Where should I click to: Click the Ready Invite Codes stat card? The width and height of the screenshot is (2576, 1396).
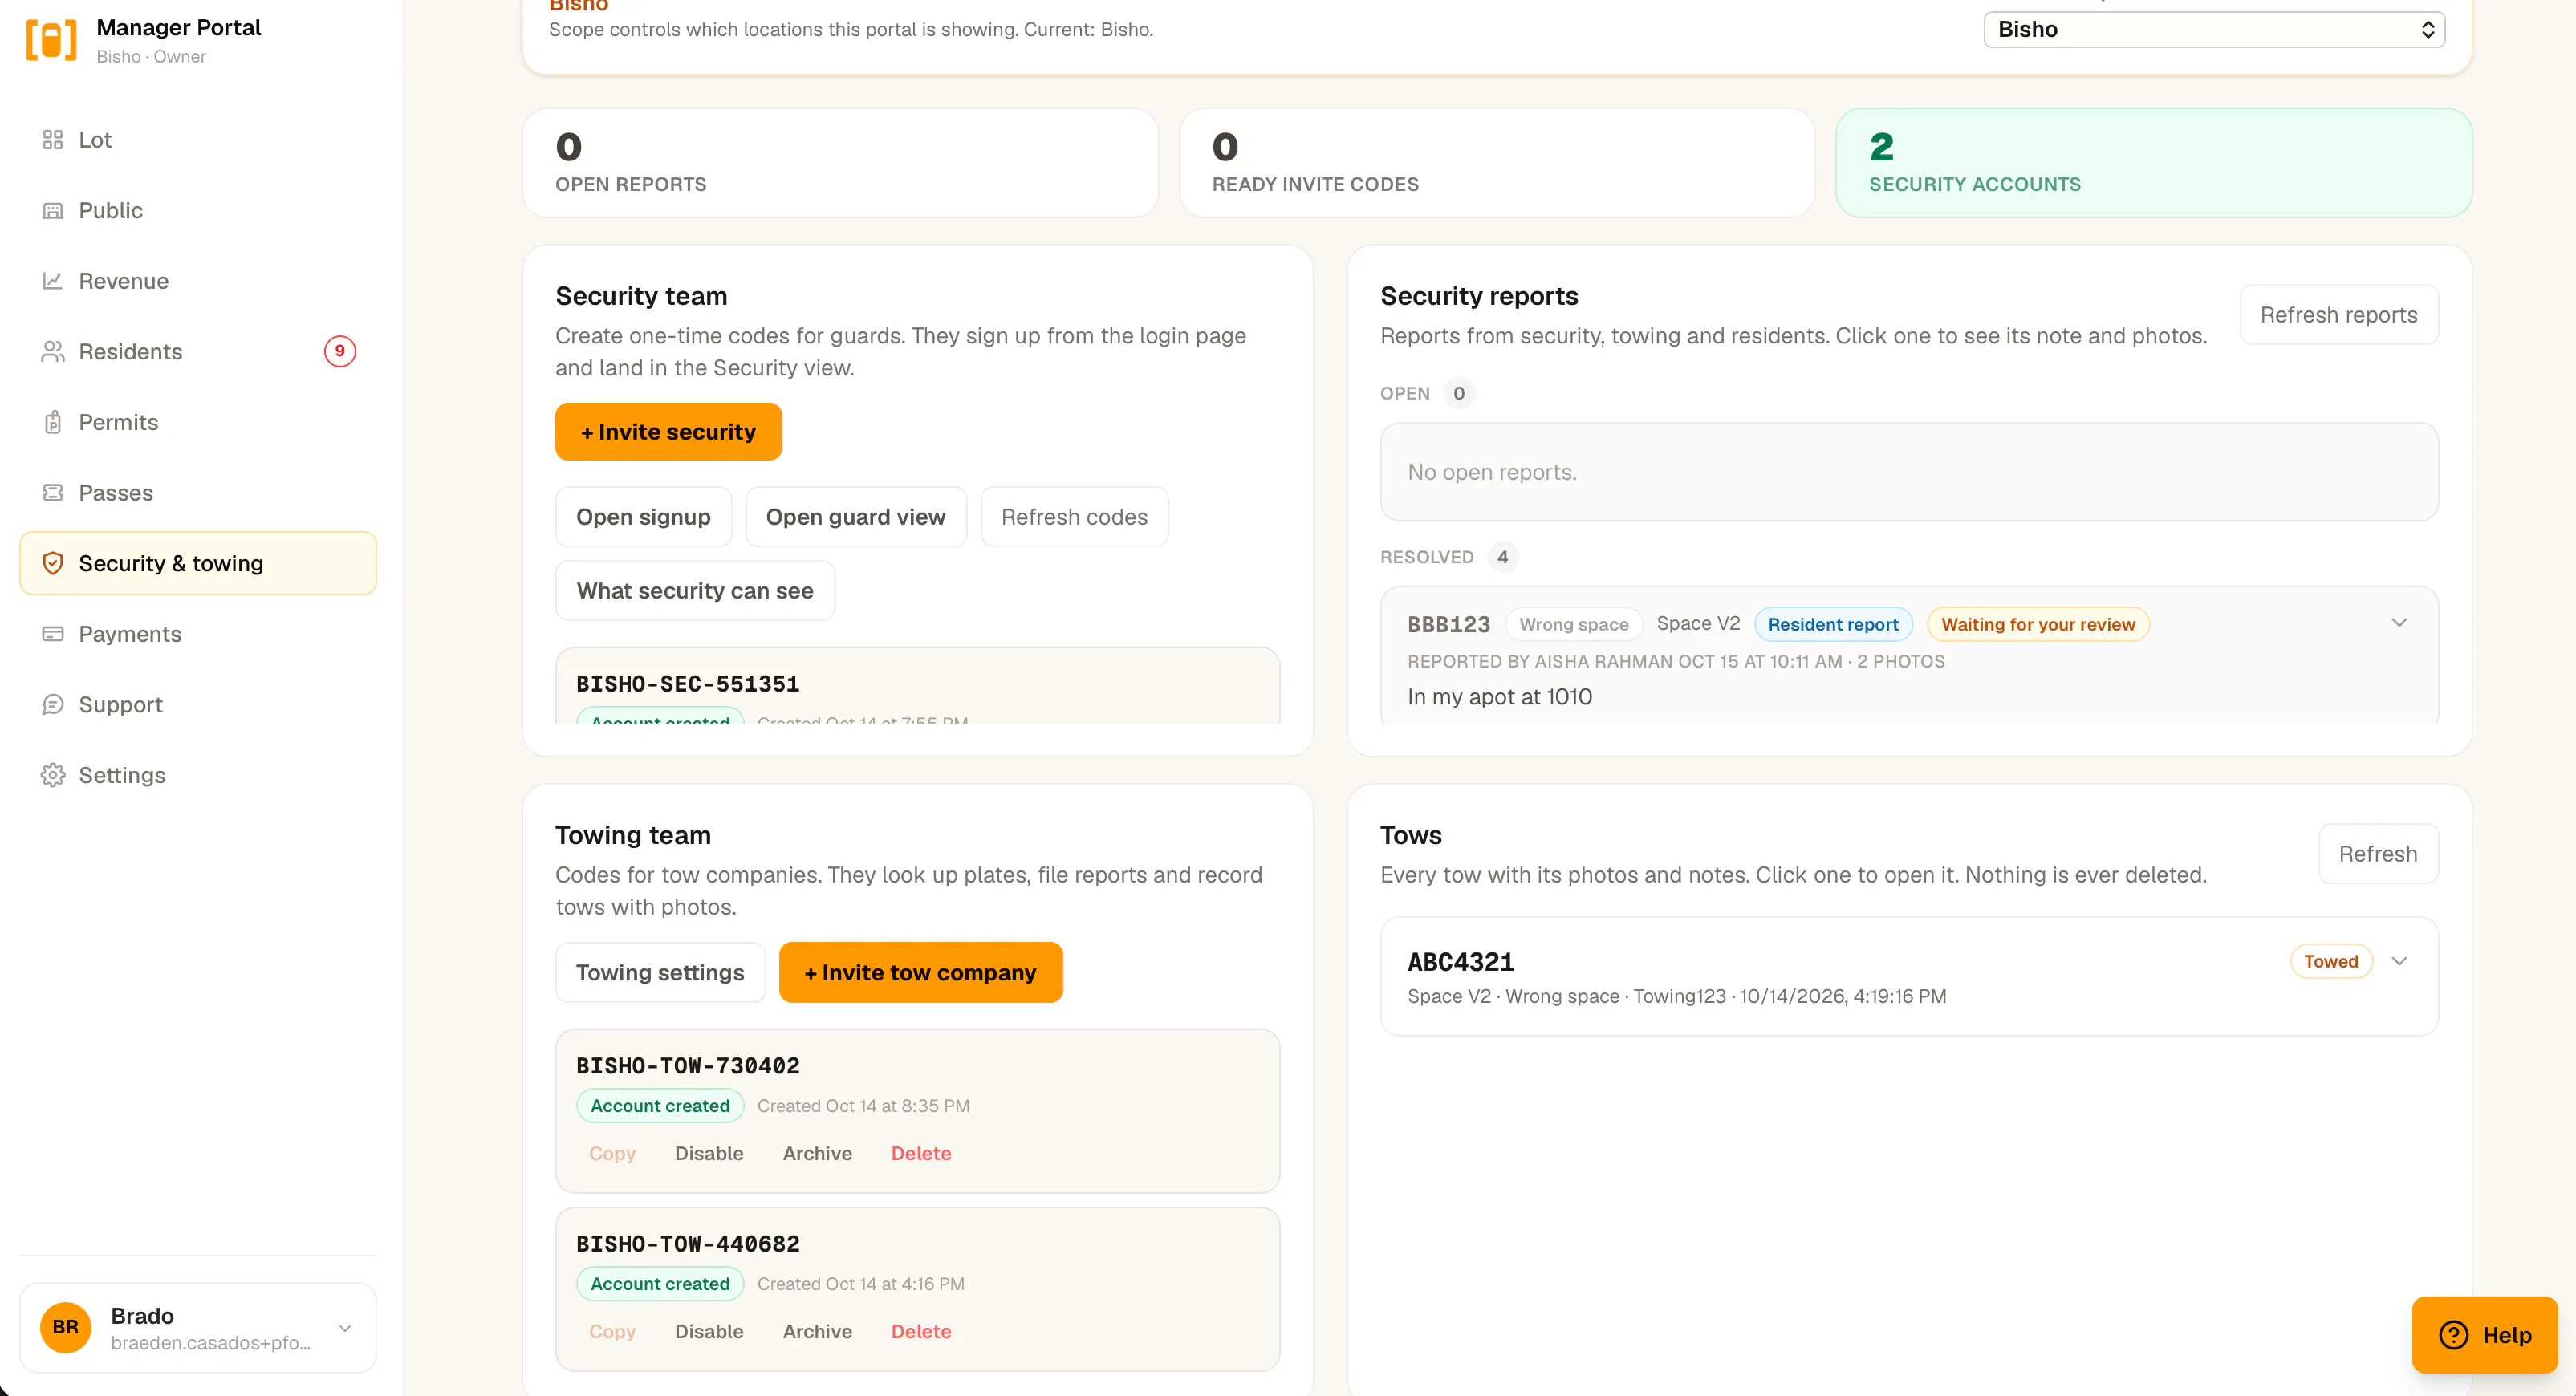pyautogui.click(x=1497, y=163)
